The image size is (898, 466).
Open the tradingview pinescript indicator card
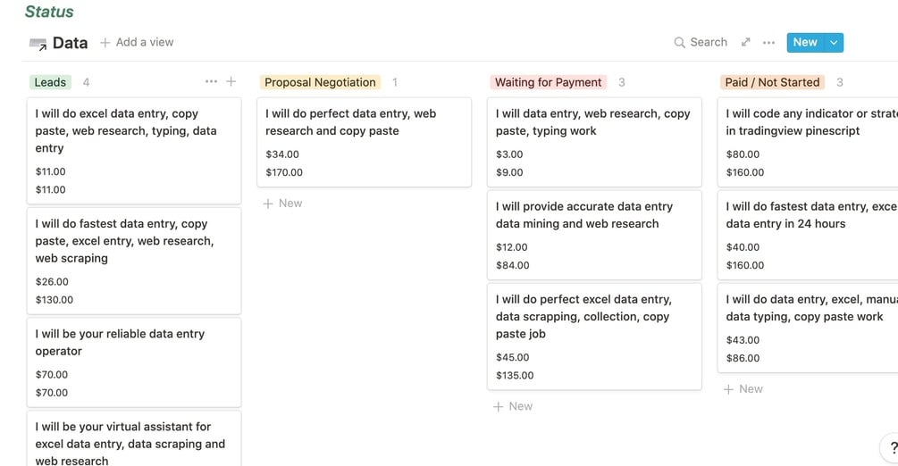tap(807, 141)
